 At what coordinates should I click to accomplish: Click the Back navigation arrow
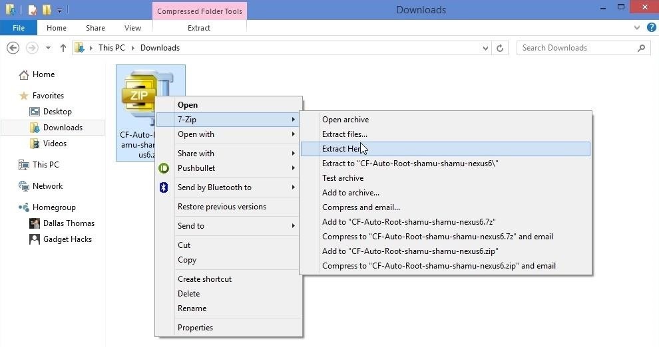13,48
